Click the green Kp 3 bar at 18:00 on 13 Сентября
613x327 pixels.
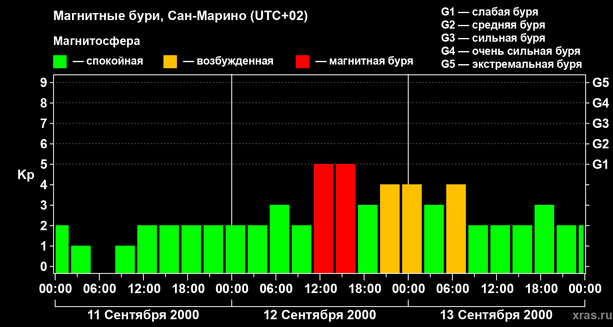coord(544,239)
